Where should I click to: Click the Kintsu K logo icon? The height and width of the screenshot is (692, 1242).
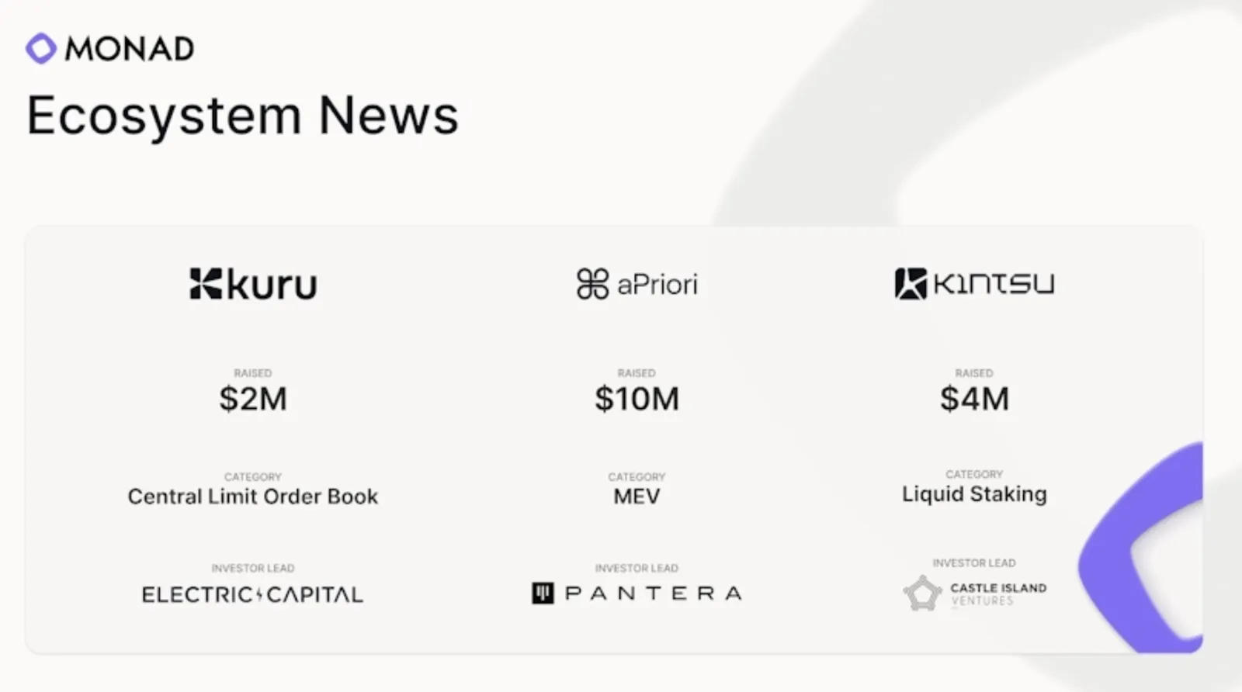[911, 283]
